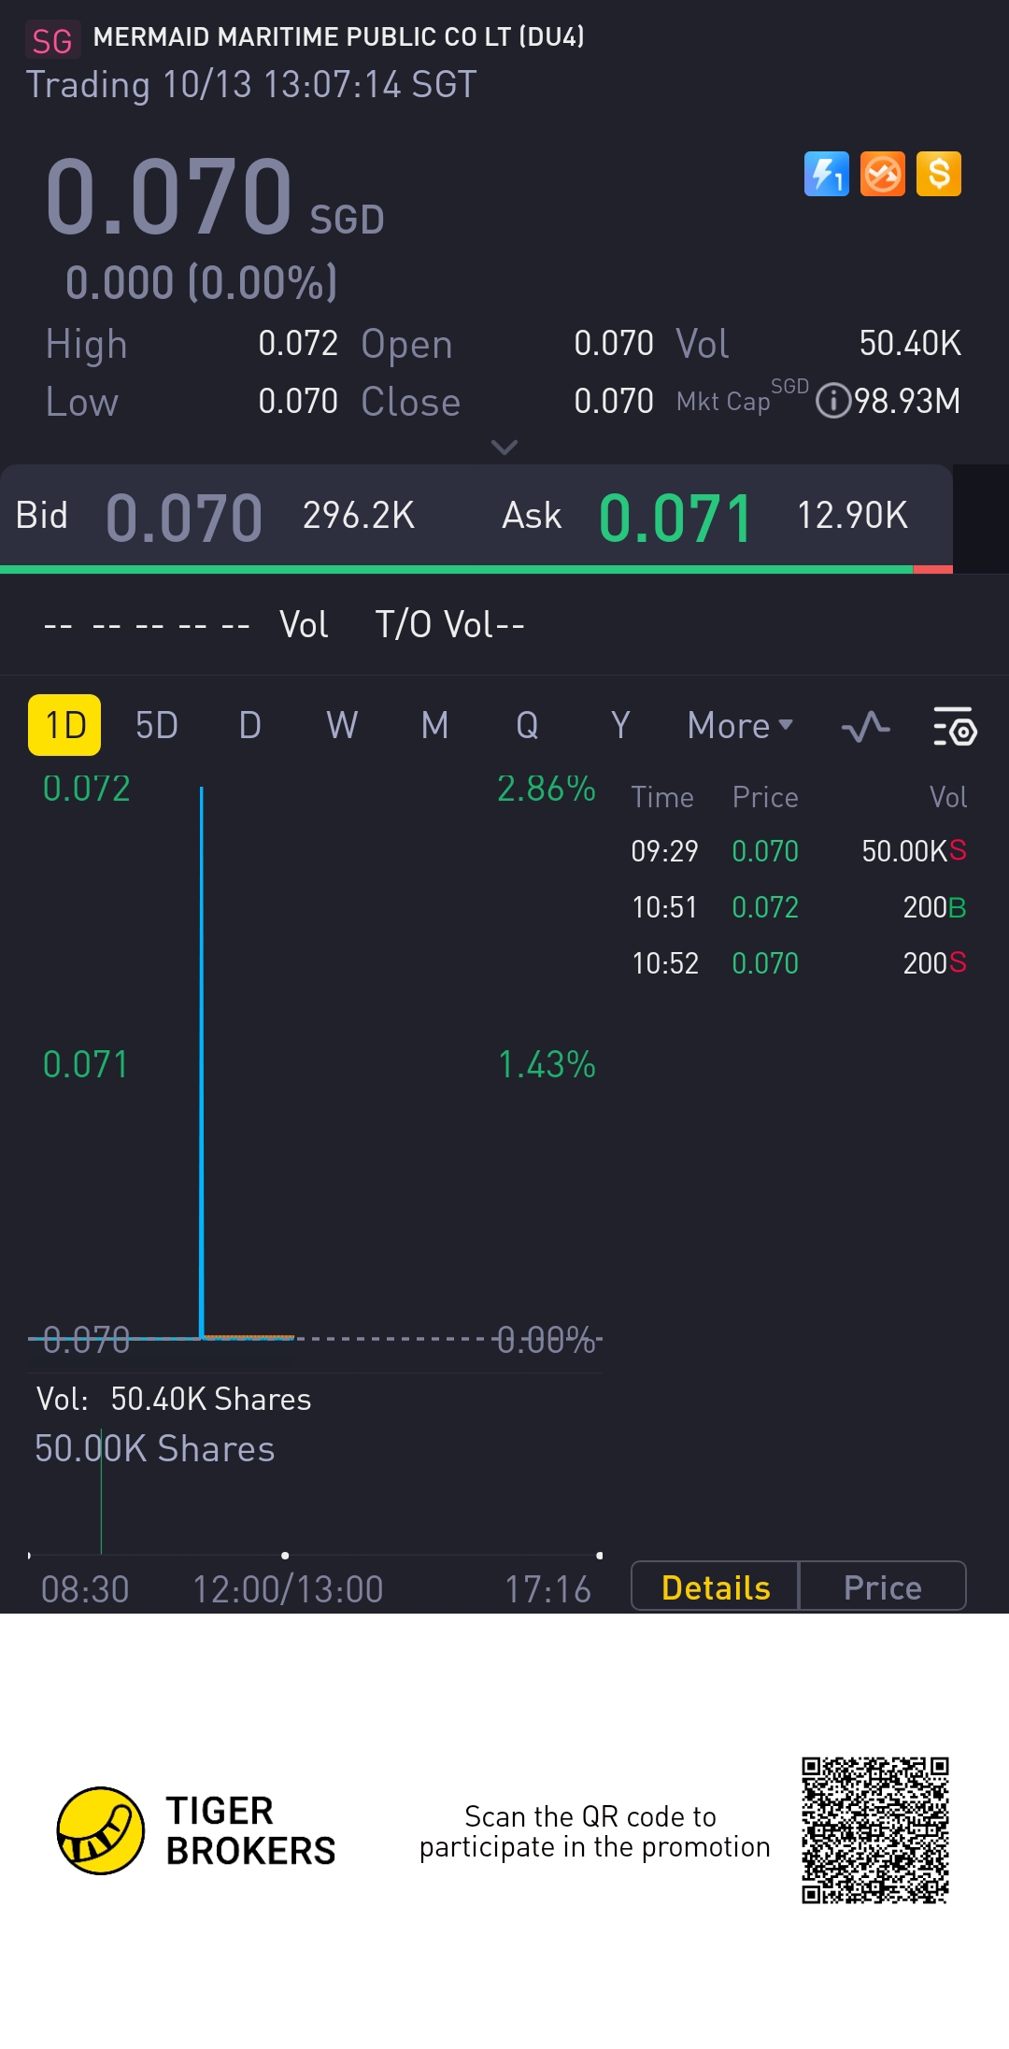Switch to Price view
This screenshot has width=1009, height=2049.
882,1587
